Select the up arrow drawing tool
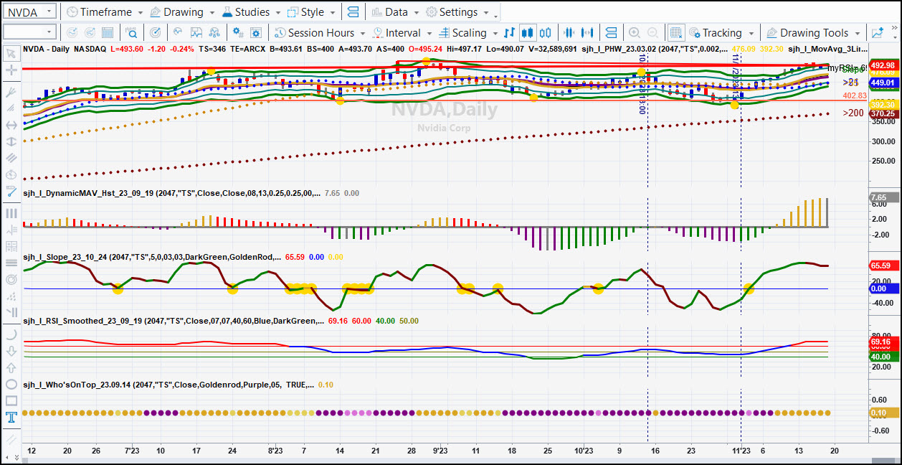This screenshot has height=465, width=902. point(11,367)
